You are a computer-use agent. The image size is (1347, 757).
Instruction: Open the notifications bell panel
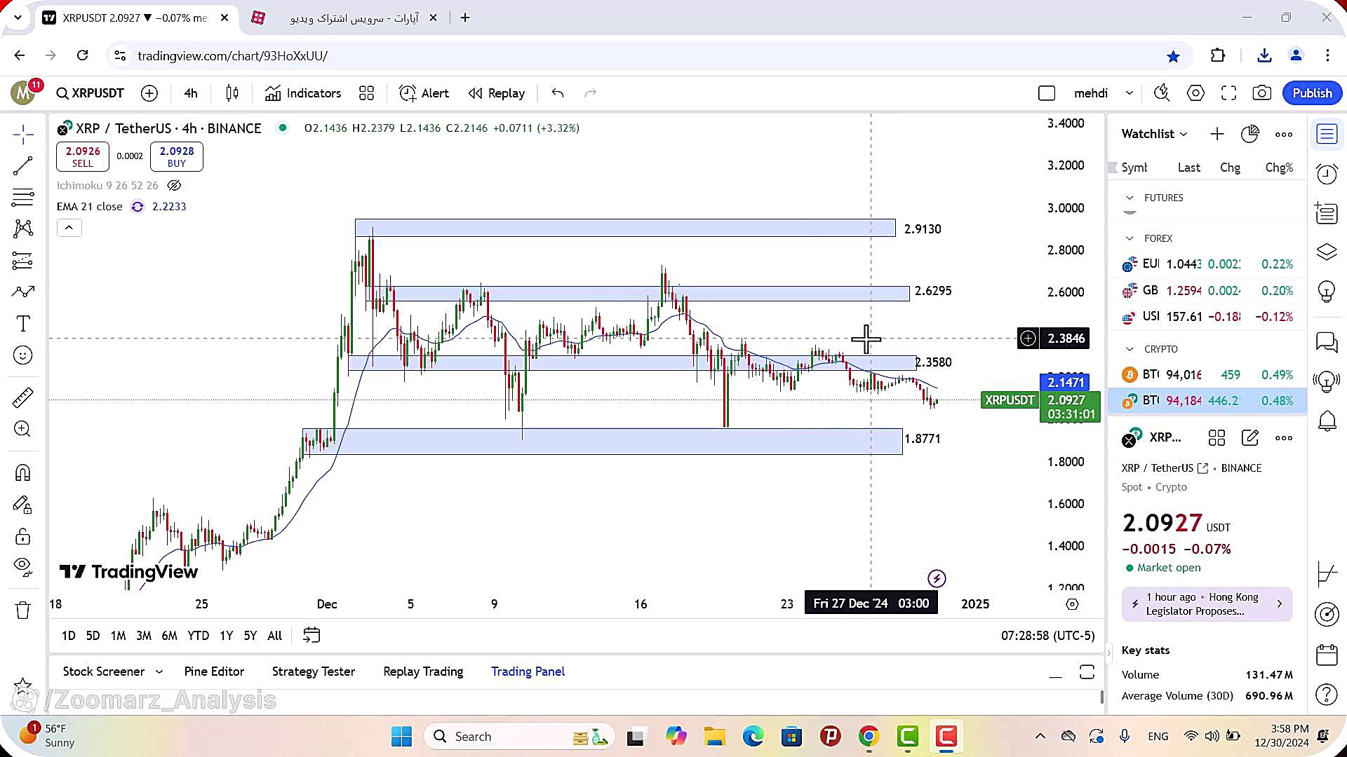[x=1327, y=421]
